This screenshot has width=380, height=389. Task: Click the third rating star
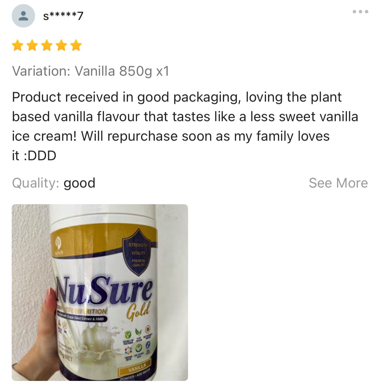(x=47, y=45)
